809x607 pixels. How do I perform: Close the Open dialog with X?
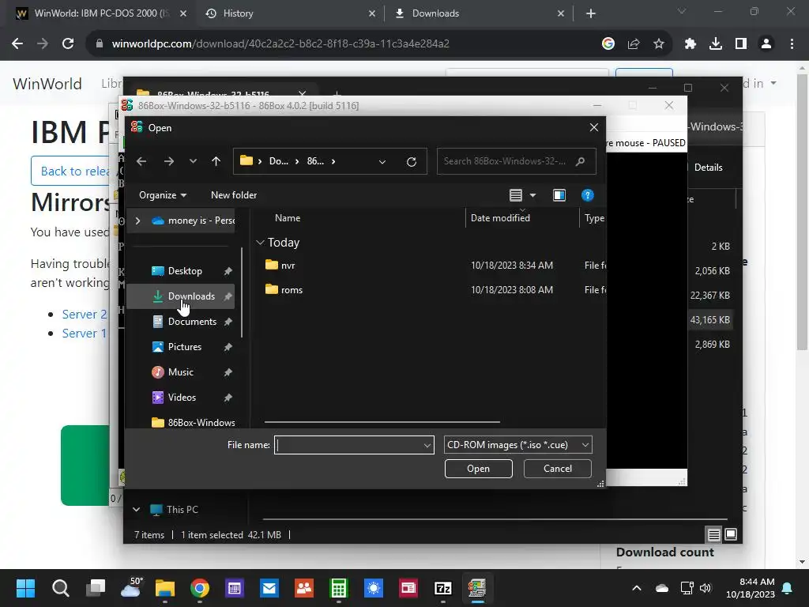click(594, 127)
